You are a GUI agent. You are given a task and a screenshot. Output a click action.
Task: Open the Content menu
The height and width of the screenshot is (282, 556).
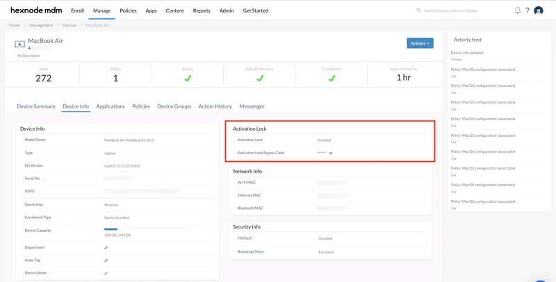pyautogui.click(x=175, y=10)
